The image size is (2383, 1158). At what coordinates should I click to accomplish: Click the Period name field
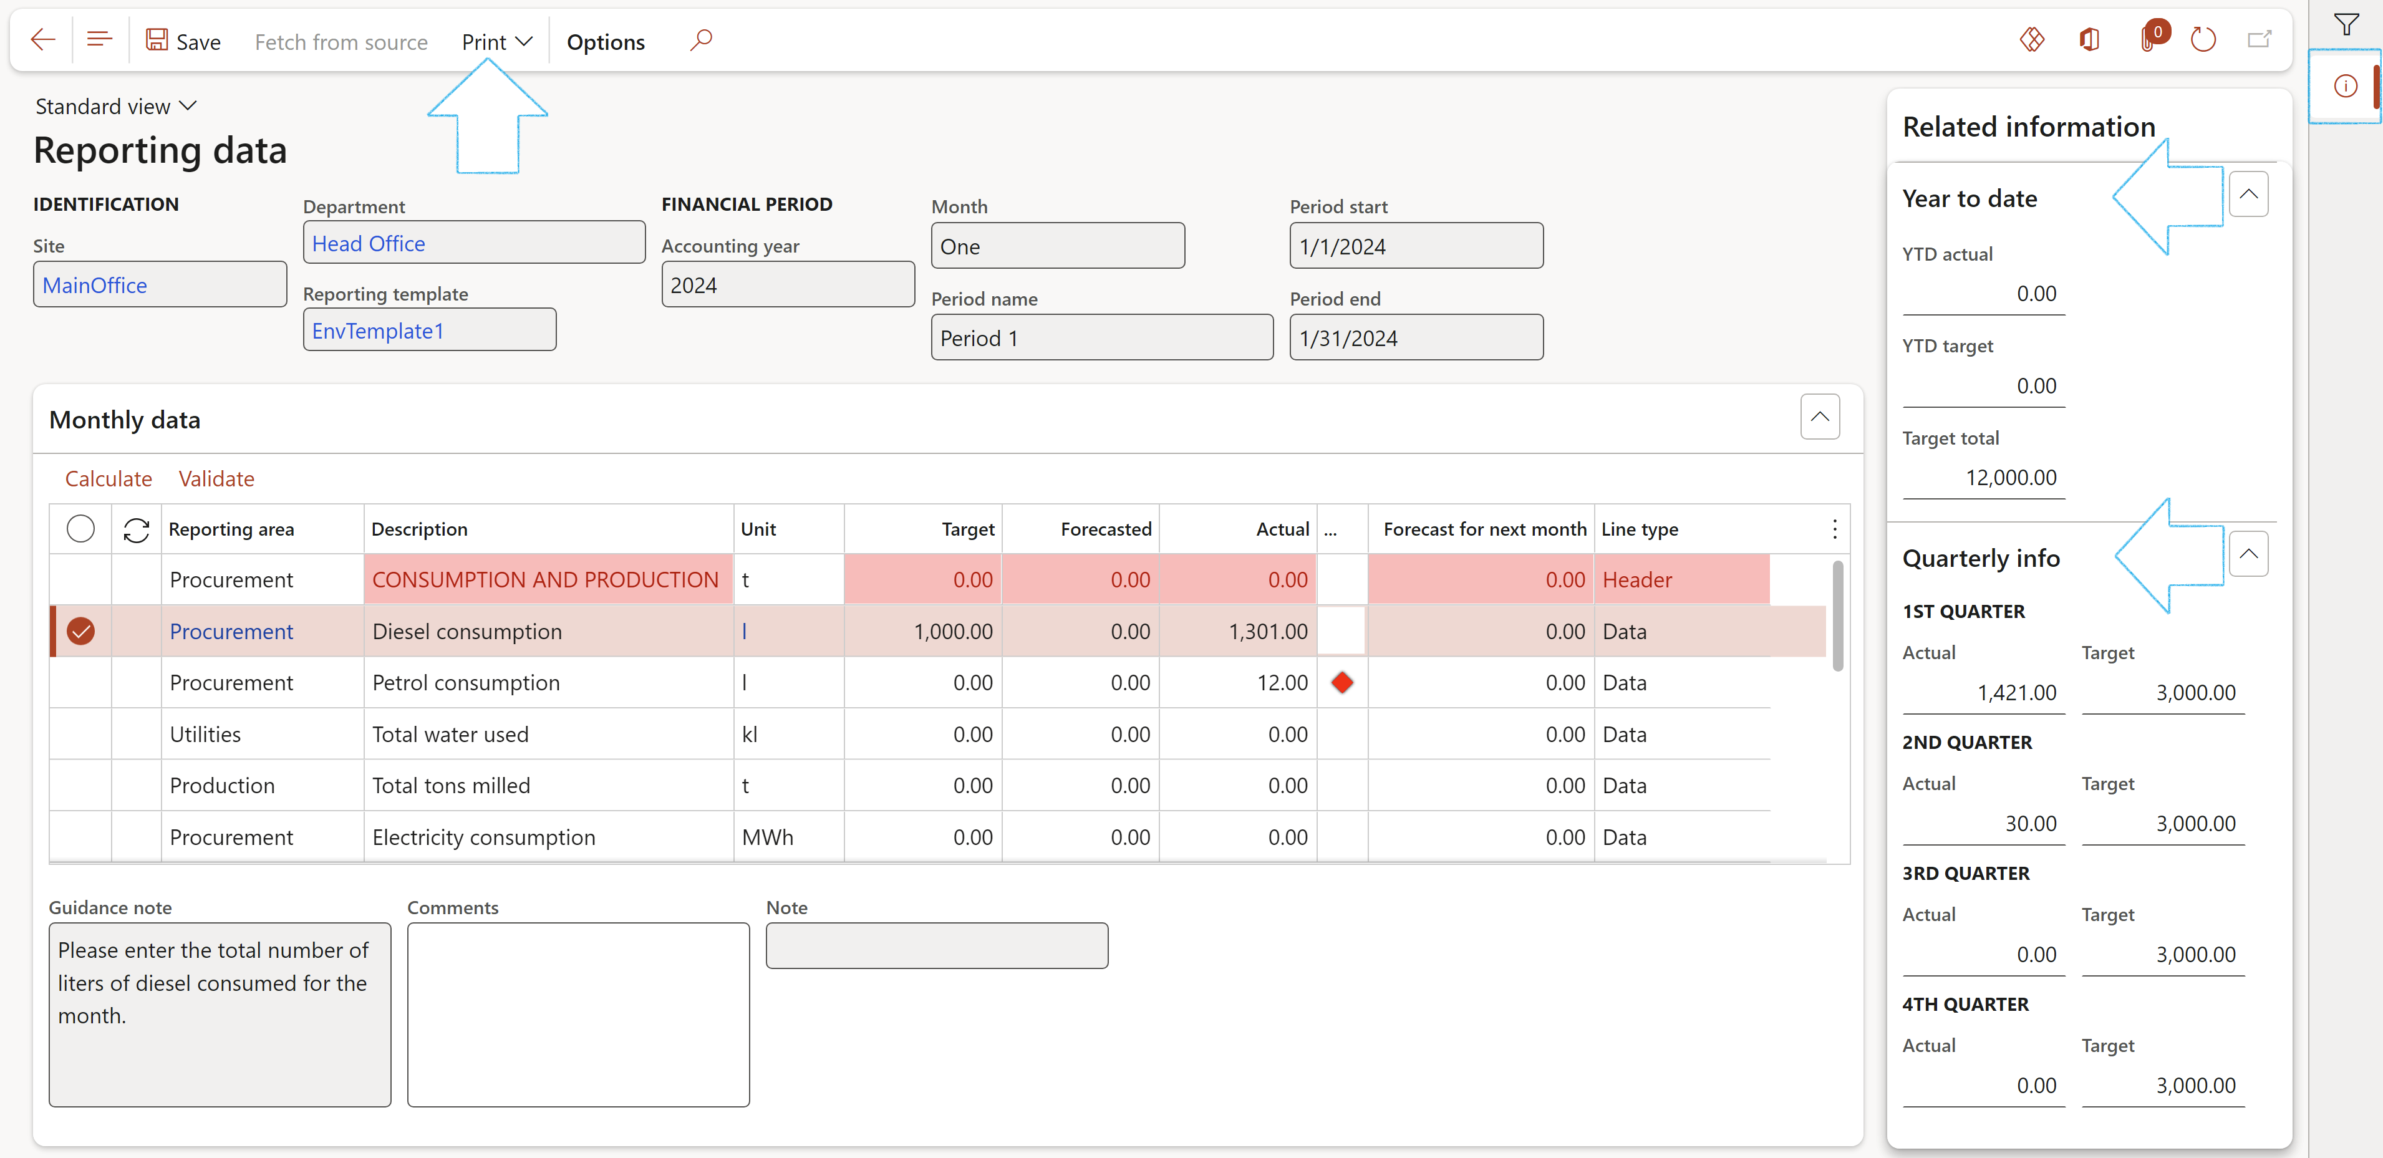point(1102,337)
